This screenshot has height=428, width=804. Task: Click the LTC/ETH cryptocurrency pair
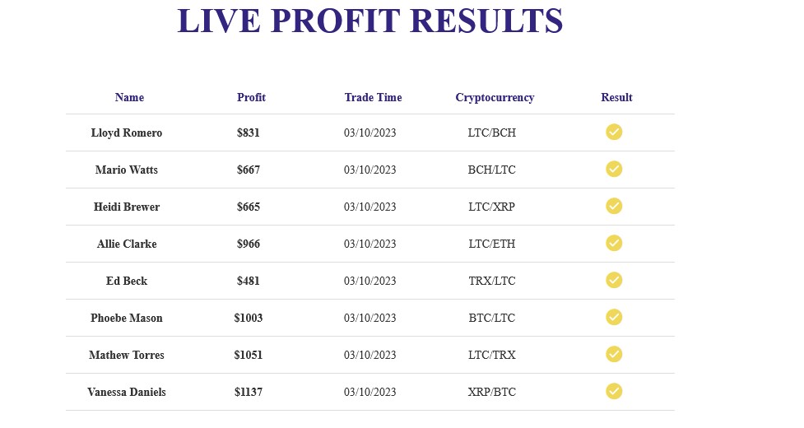click(x=492, y=244)
